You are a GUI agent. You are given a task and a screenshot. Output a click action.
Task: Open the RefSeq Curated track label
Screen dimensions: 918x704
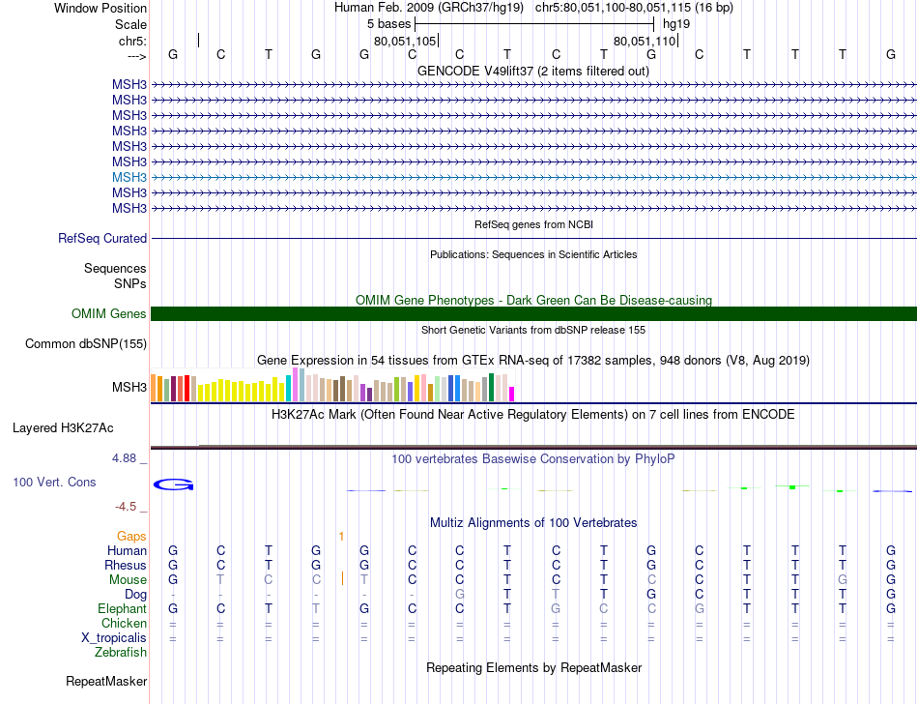[102, 239]
